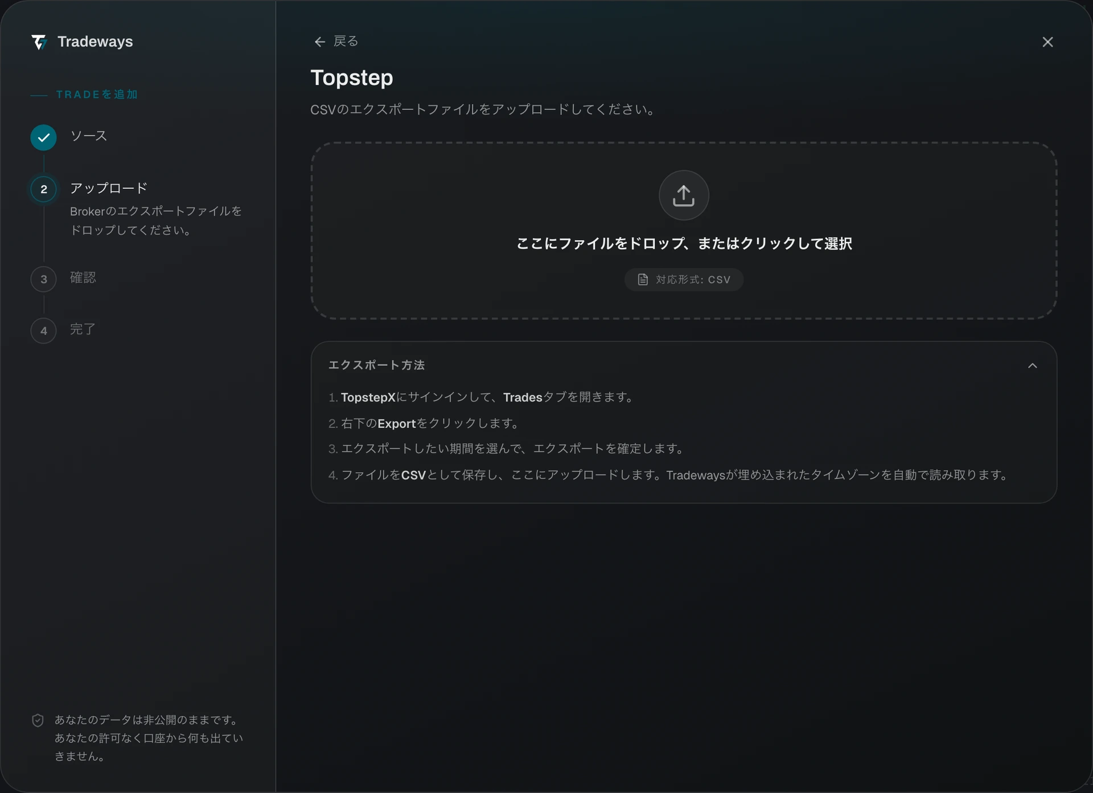
Task: Click step 2 circle for アップロード
Action: click(x=43, y=189)
